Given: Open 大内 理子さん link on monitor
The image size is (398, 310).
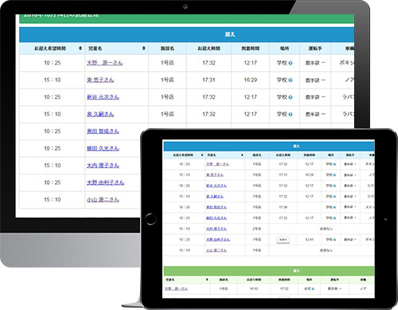Looking at the screenshot, I should [x=103, y=166].
